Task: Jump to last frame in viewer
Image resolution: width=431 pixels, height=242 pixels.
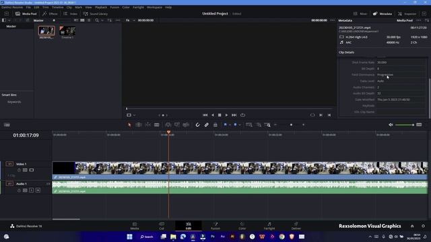Action: (234, 115)
